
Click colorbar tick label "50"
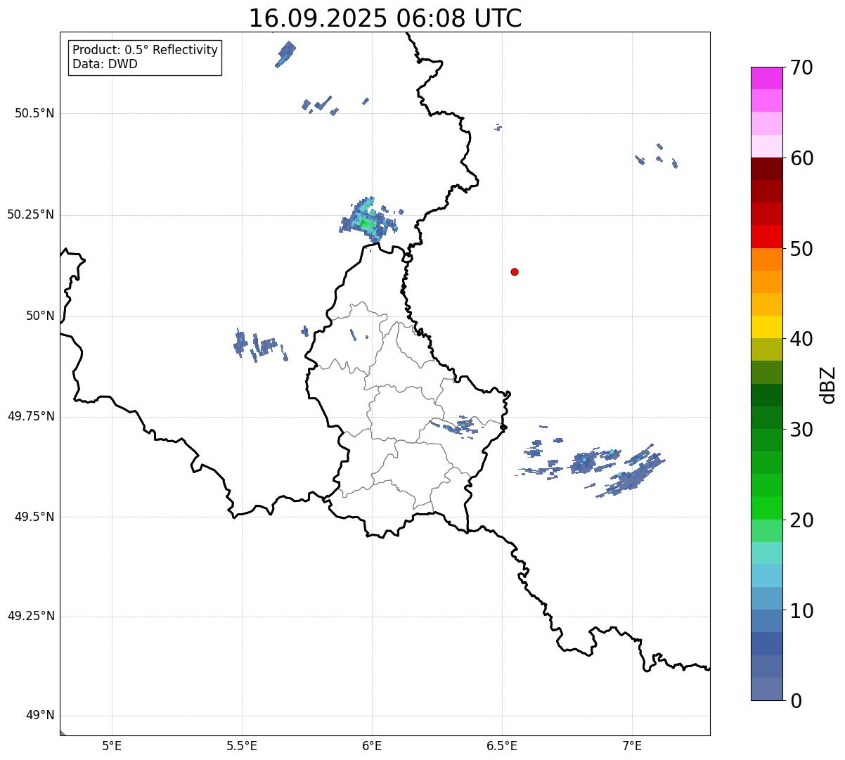coord(801,249)
